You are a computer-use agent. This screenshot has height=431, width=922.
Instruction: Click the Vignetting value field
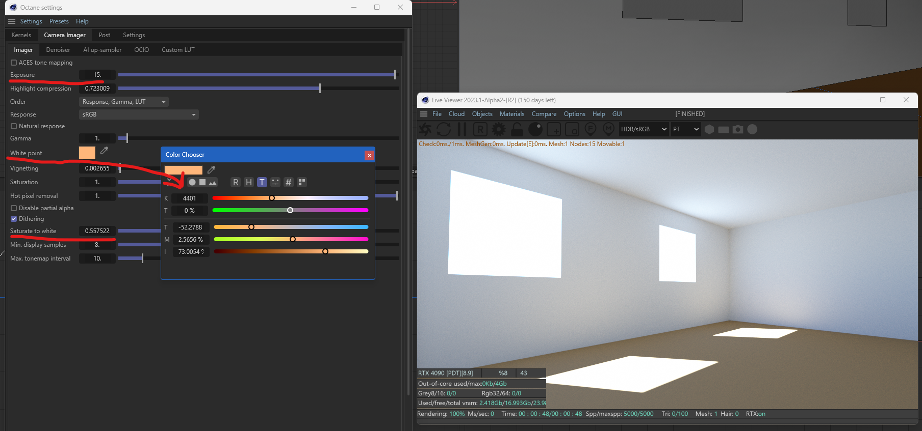[x=97, y=168]
